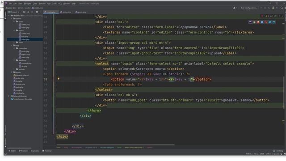
Task: Open the View menu
Action: point(20,4)
